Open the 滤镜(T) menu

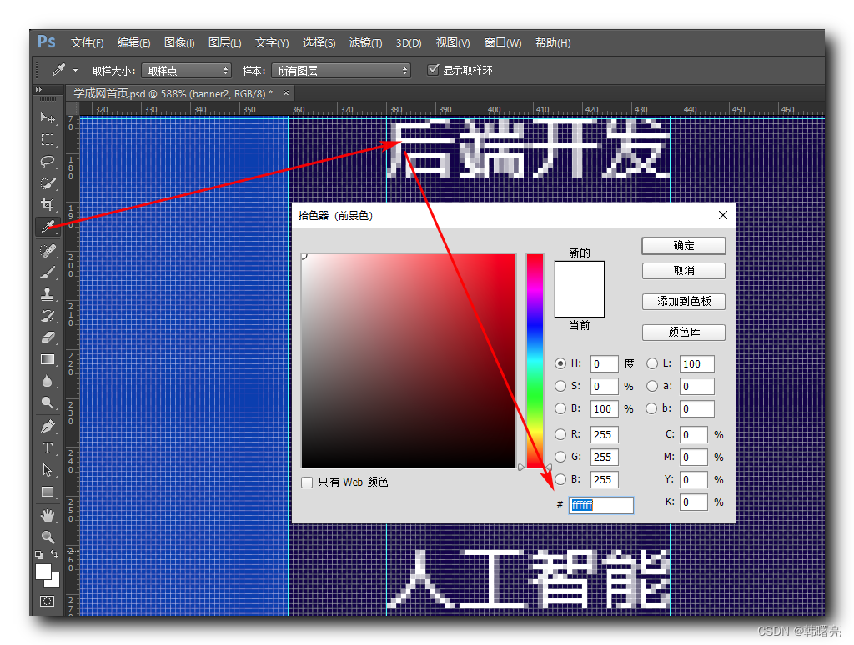point(365,43)
